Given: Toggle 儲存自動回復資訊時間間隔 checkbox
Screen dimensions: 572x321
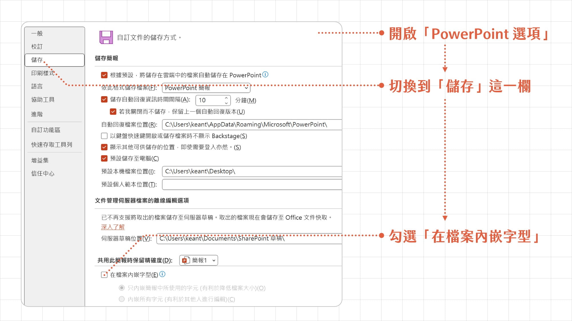Looking at the screenshot, I should tap(104, 99).
